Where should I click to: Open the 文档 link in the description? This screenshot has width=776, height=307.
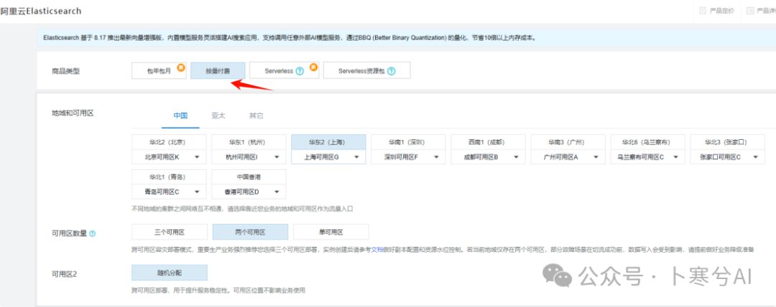coord(377,250)
